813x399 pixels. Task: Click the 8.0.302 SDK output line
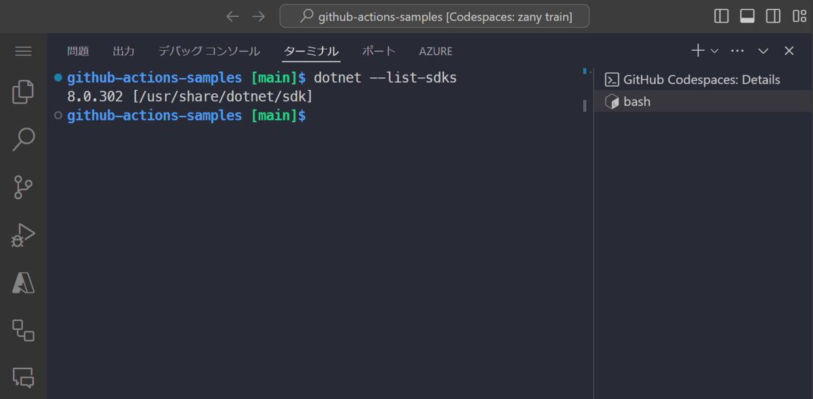click(x=190, y=97)
